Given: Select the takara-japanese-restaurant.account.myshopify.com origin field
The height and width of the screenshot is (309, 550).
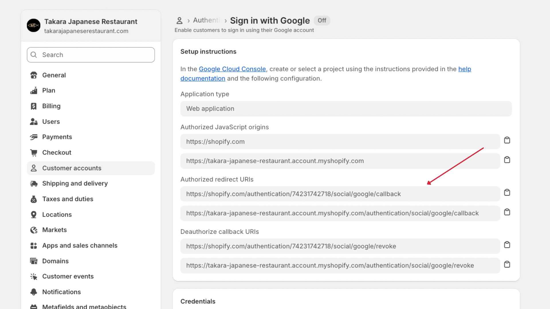Looking at the screenshot, I should (340, 161).
